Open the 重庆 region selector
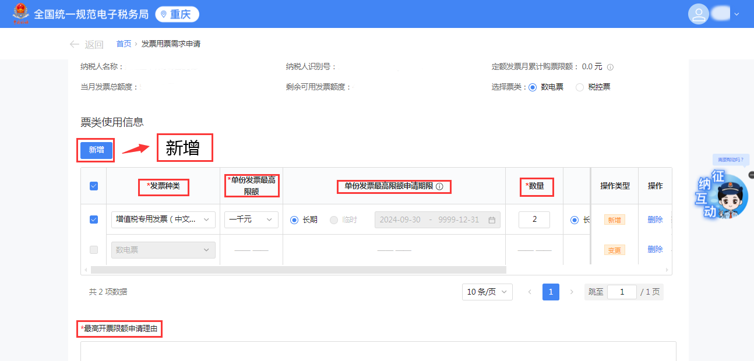Screen dimensions: 754x361 (177, 14)
